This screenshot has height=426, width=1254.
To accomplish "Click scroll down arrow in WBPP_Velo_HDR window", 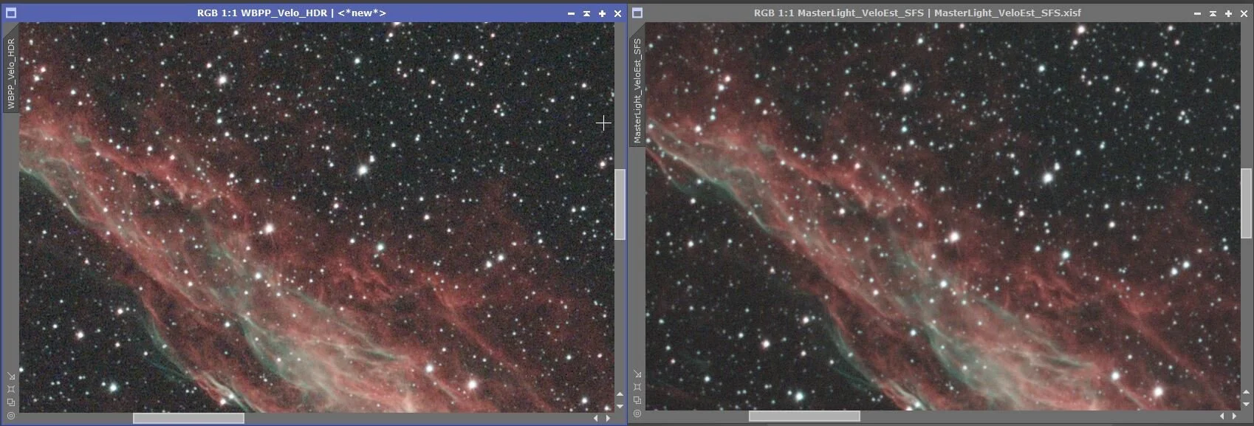I will 620,406.
